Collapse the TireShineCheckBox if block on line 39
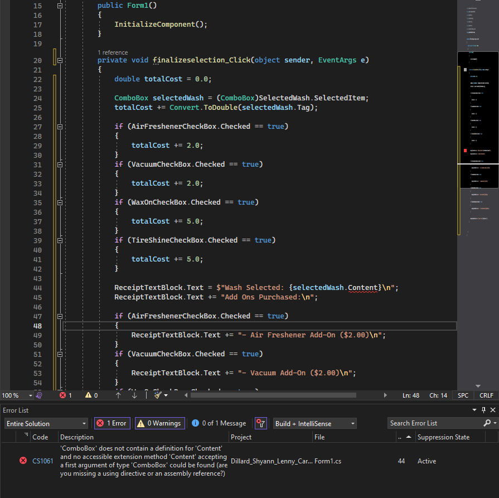This screenshot has width=499, height=498. 60,240
